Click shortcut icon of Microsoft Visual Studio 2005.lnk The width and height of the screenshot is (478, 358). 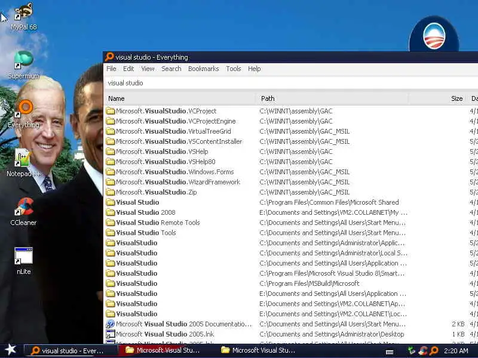(111, 334)
